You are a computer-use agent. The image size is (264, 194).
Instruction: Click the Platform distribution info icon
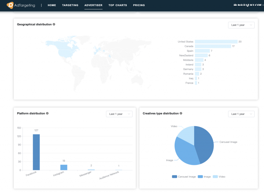pos(47,113)
